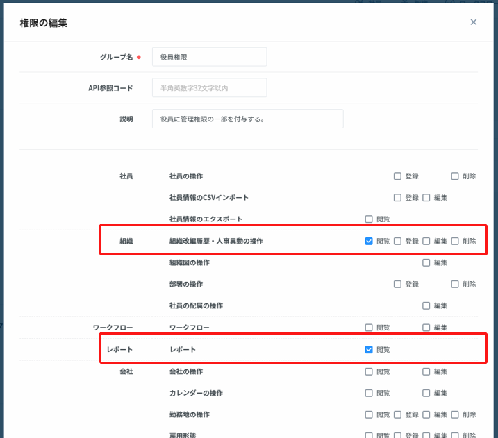Click the グループ名 input field
This screenshot has width=498, height=438.
(x=209, y=57)
